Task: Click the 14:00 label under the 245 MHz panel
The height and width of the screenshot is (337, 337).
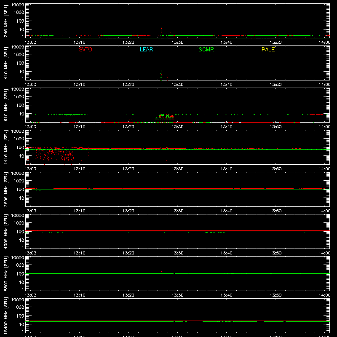Action: coord(324,43)
